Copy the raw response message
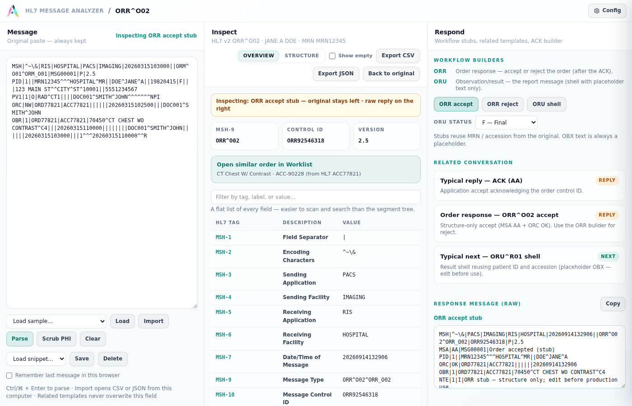 pos(613,304)
